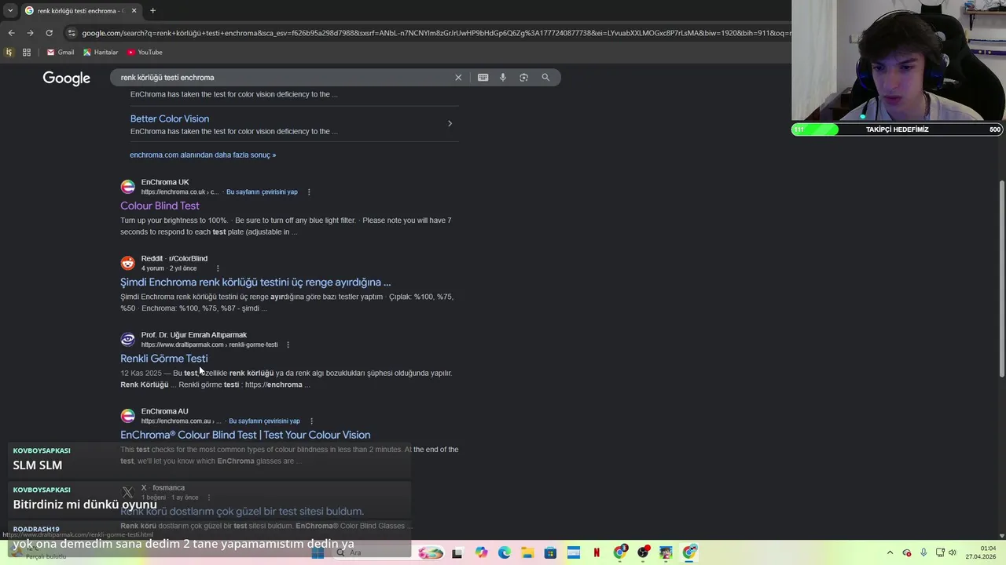Screen dimensions: 1006x565
Task: Open site information icon in address bar
Action: point(72,33)
